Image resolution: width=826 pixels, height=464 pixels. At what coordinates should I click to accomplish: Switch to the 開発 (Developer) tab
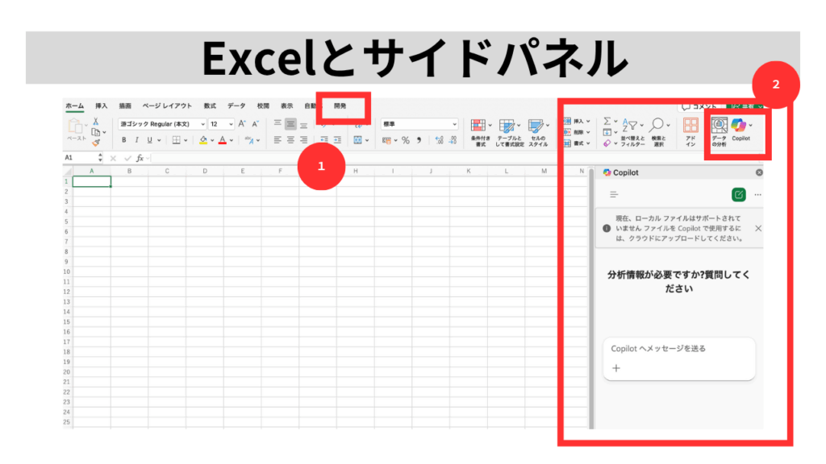tap(340, 106)
